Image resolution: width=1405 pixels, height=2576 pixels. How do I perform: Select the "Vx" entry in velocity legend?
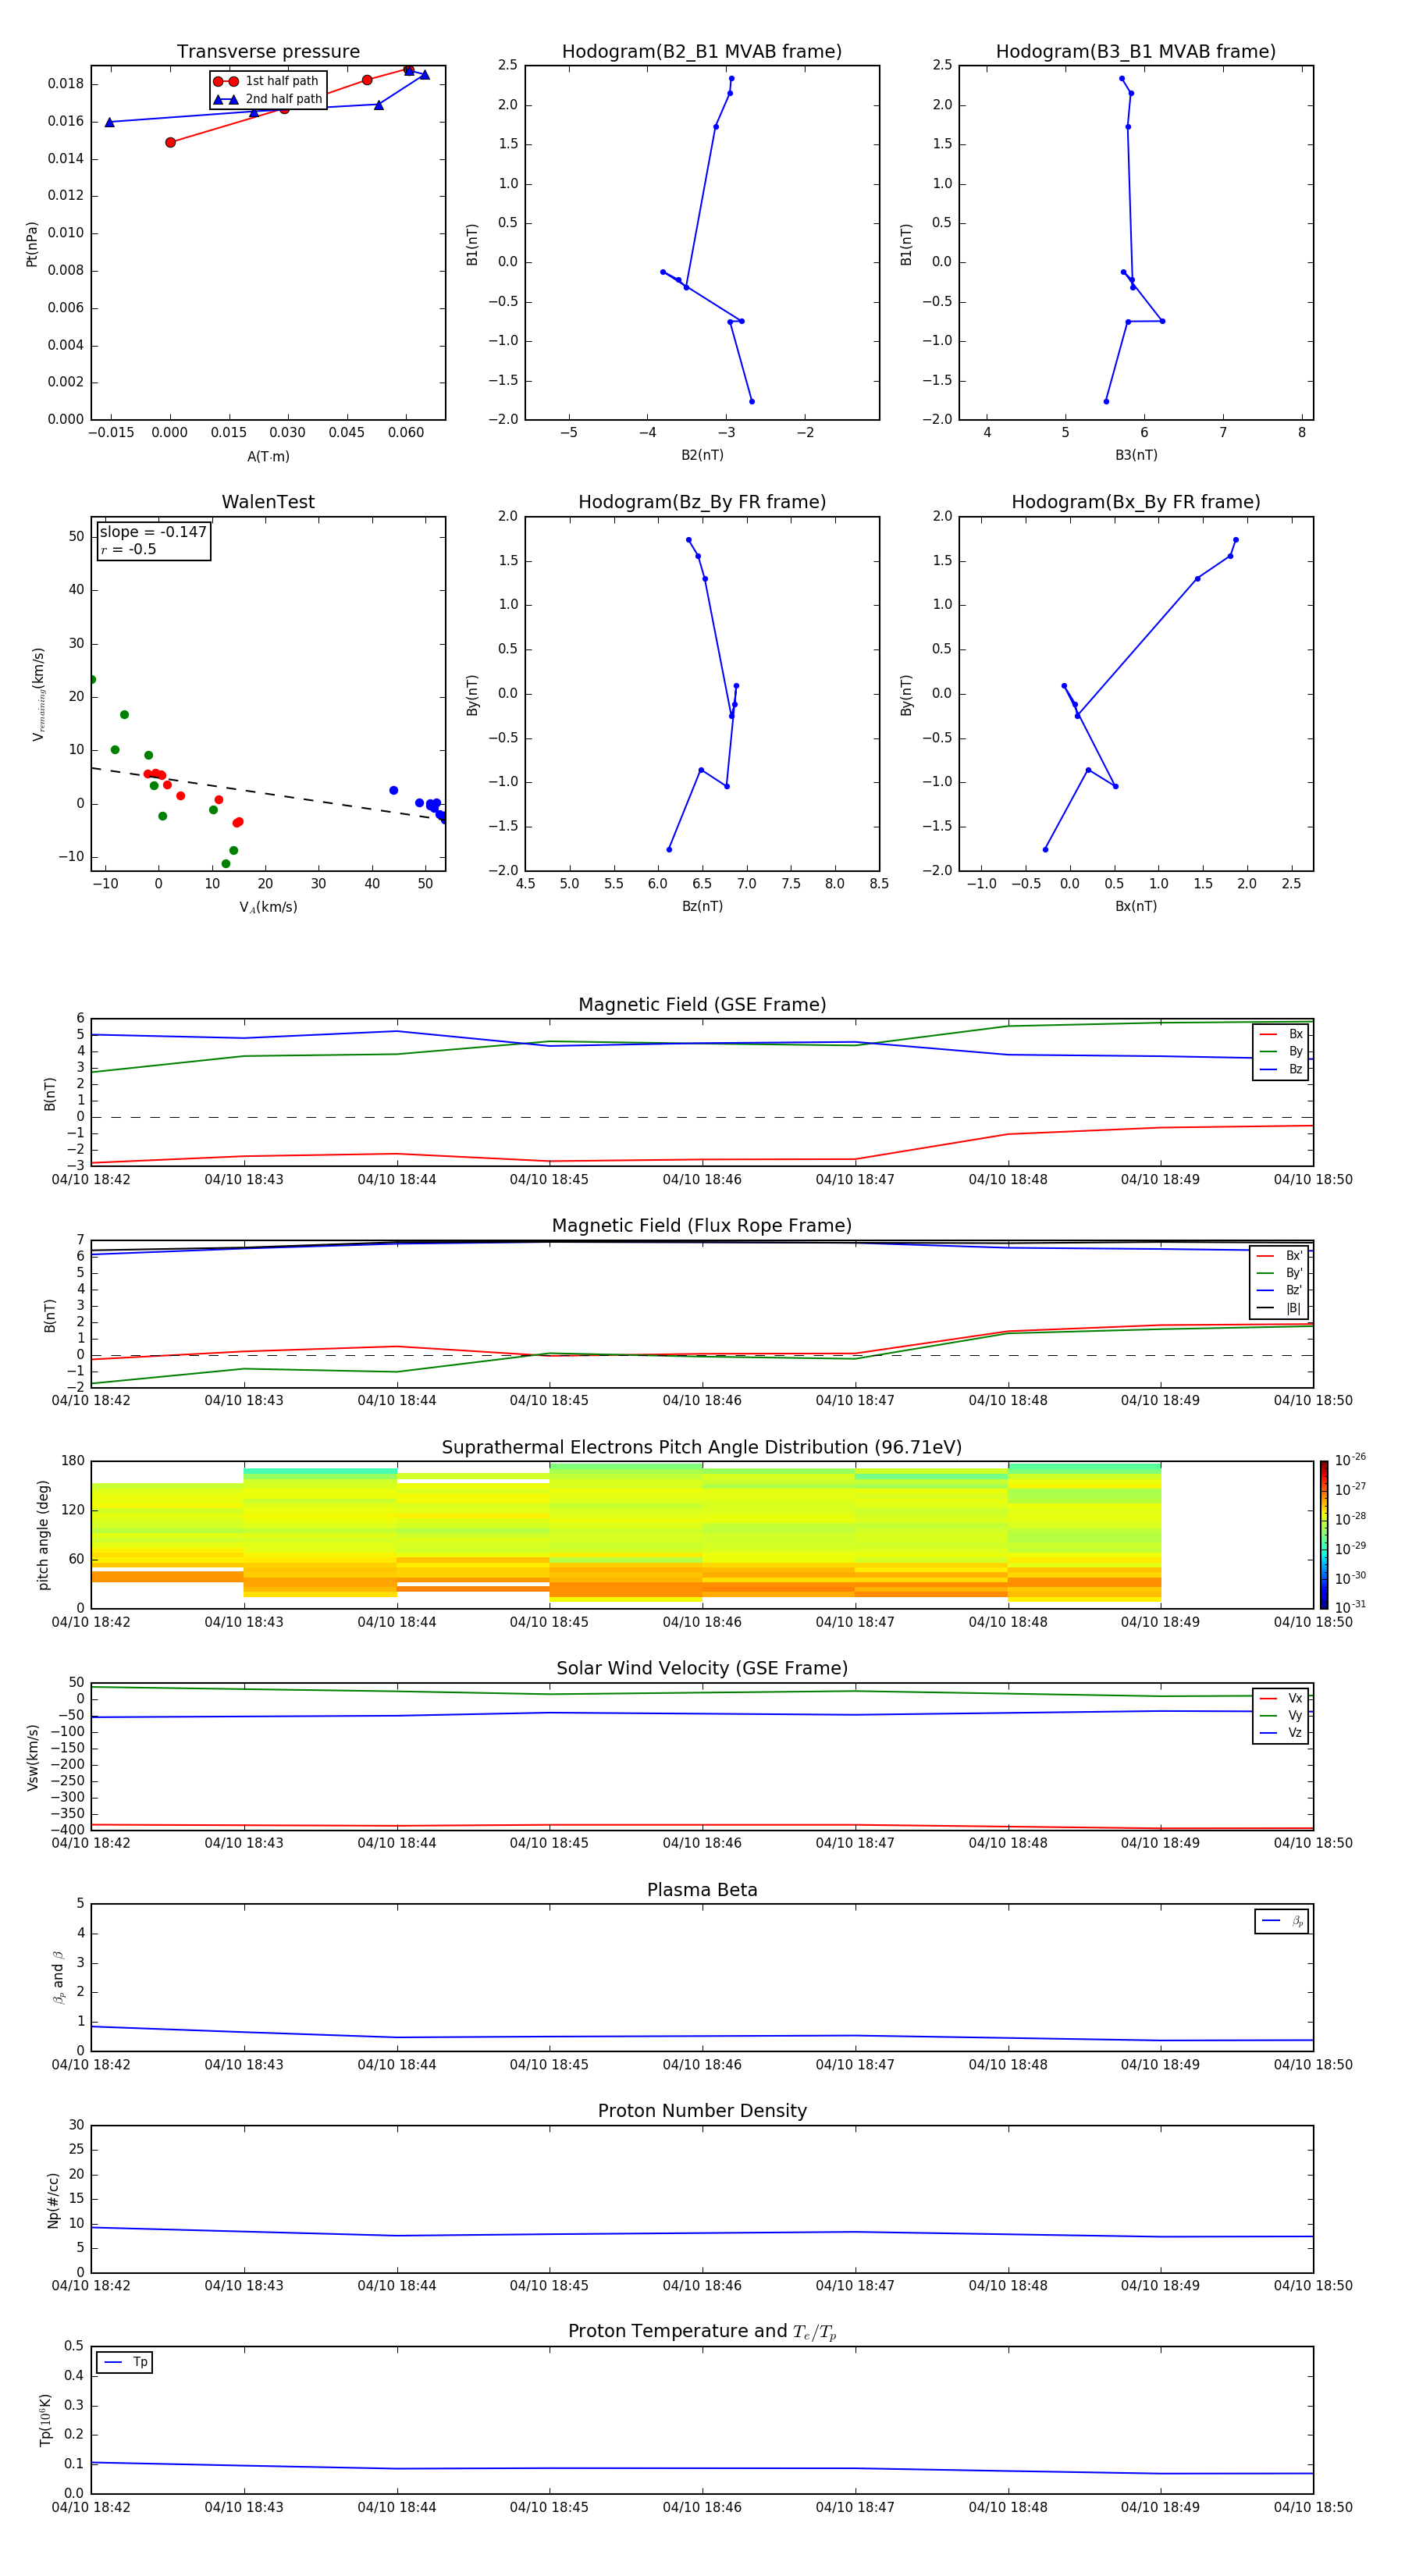1281,1698
